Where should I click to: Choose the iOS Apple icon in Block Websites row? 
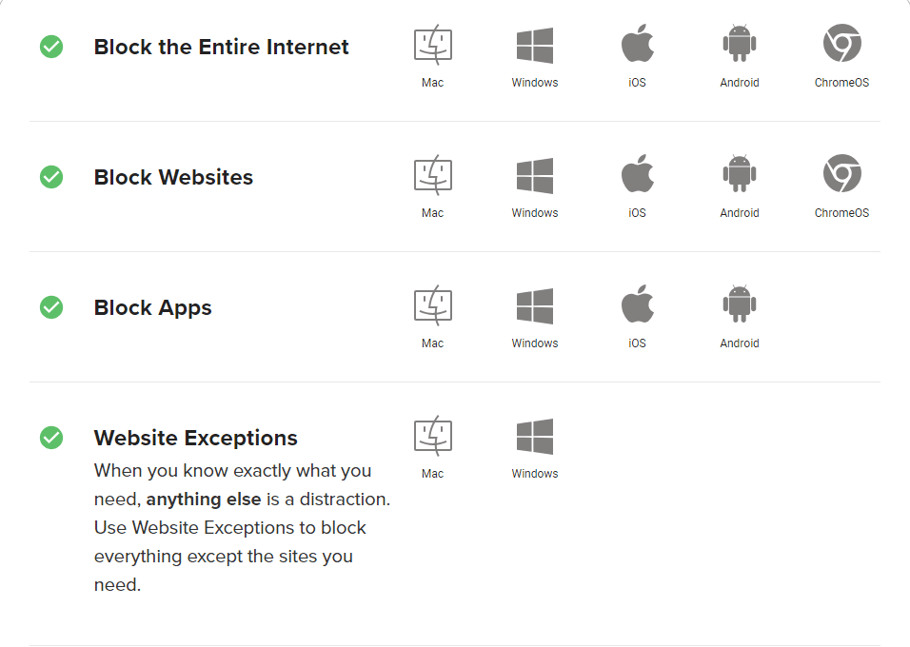(x=637, y=175)
